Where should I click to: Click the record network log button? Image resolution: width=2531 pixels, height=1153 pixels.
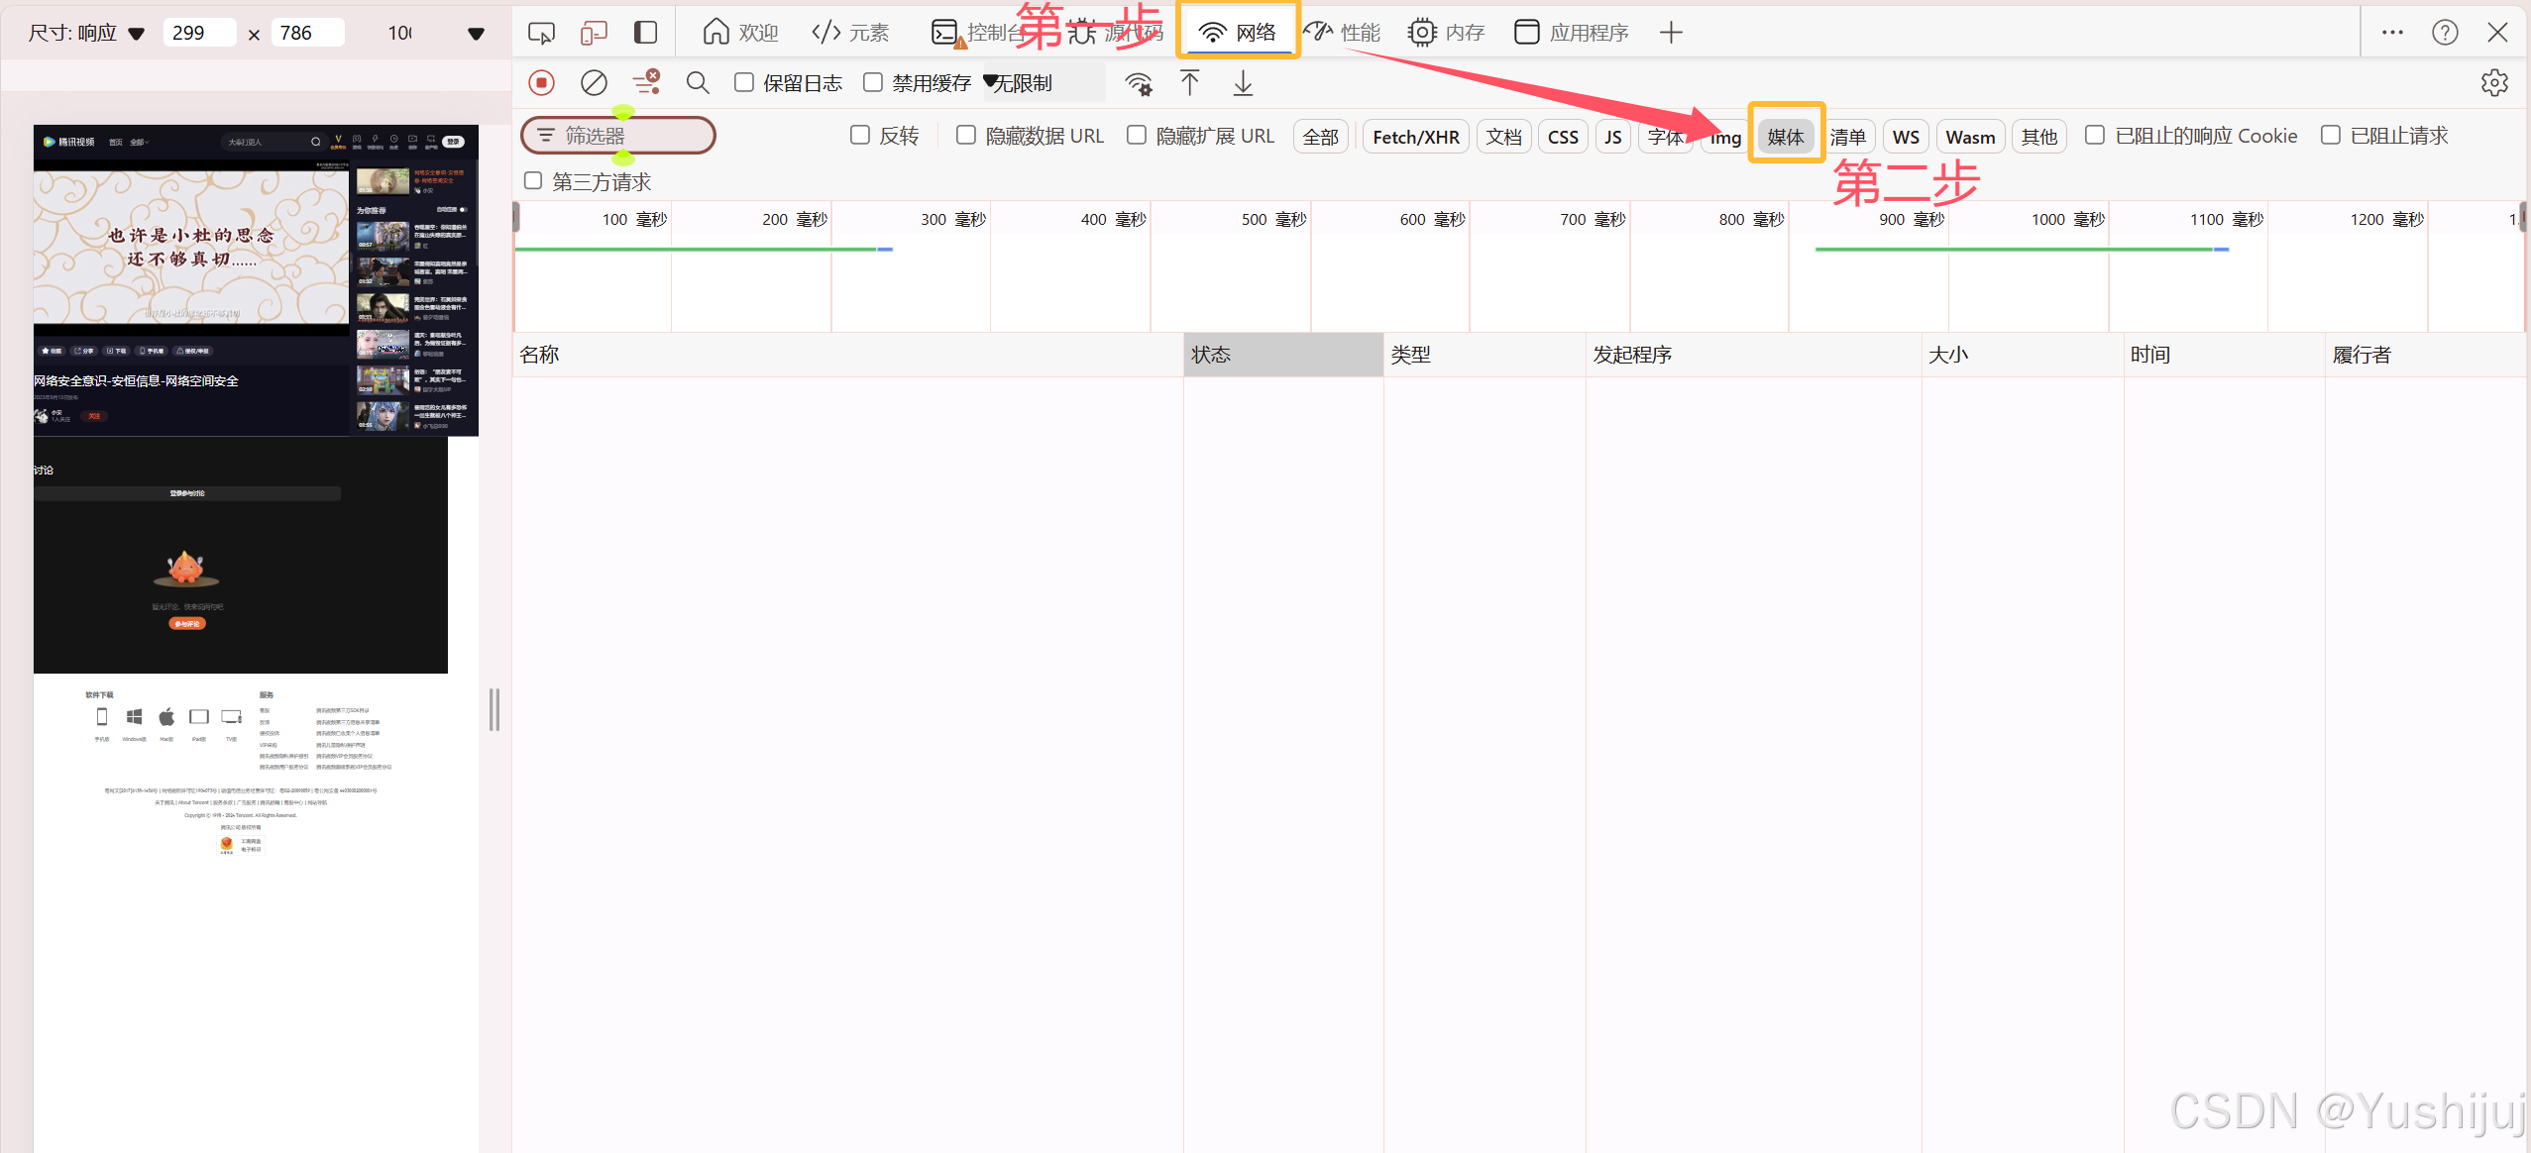point(541,83)
